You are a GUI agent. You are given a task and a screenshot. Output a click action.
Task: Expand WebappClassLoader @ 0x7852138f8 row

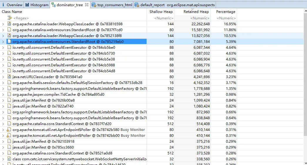click(x=3, y=36)
